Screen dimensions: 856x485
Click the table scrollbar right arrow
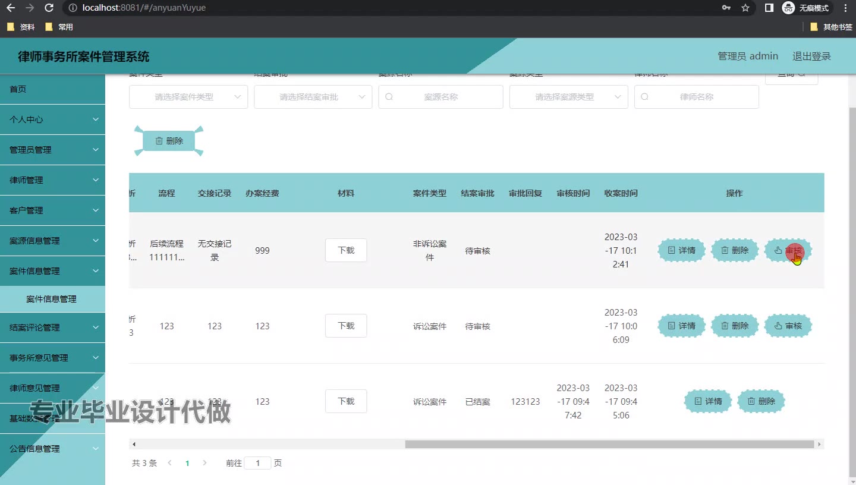pos(819,444)
